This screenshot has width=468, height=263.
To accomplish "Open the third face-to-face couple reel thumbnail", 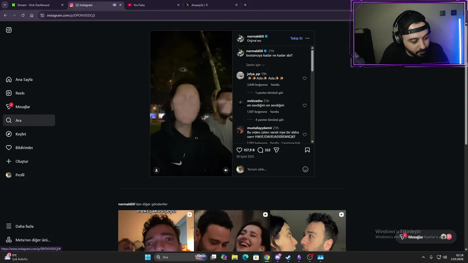I will (x=308, y=230).
